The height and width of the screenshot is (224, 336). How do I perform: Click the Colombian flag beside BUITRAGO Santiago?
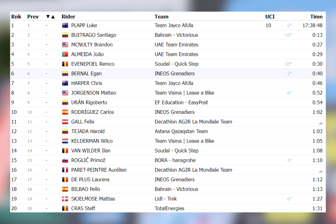pos(65,35)
